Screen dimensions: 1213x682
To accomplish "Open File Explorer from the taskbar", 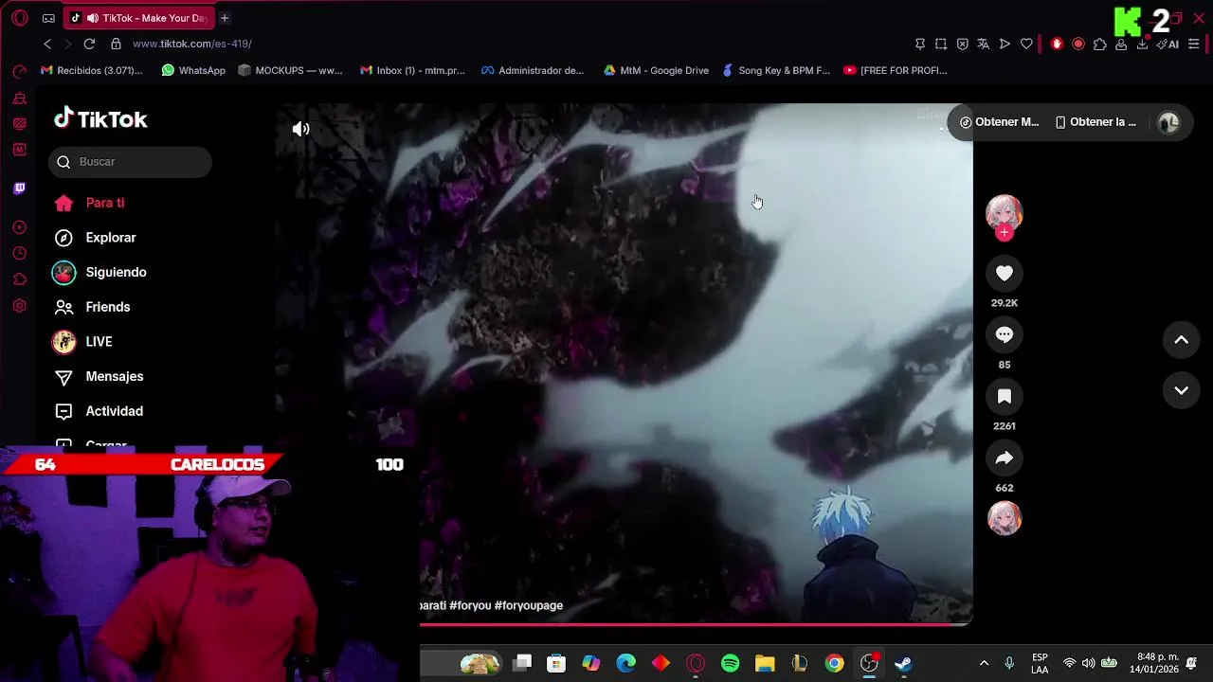I will tap(765, 663).
